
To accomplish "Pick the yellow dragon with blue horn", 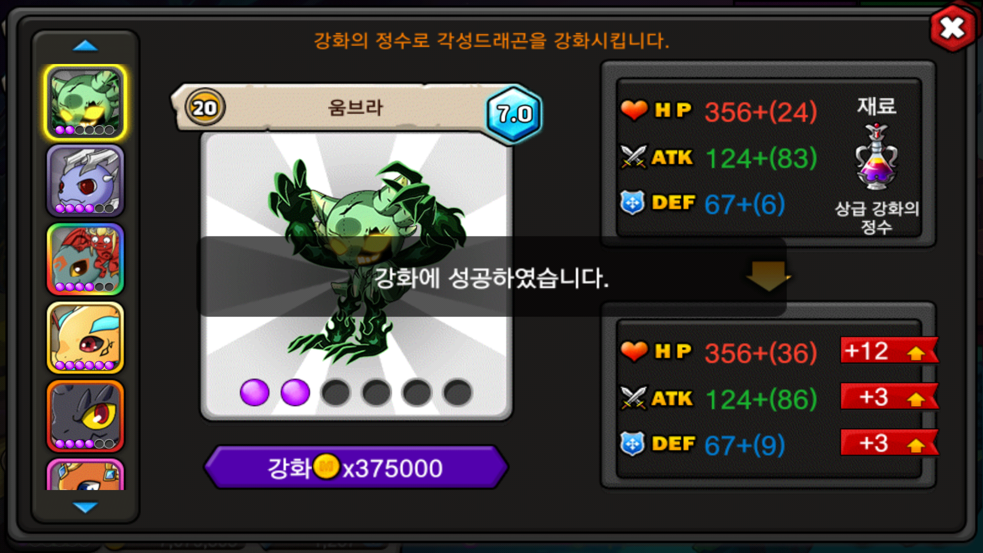I will click(x=86, y=337).
